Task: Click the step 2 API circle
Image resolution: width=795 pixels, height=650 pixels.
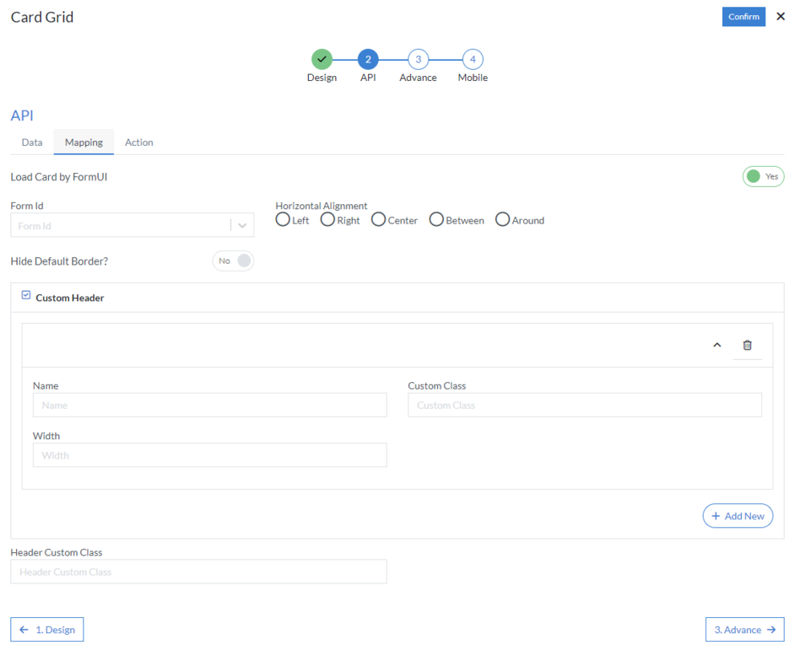Action: point(368,59)
